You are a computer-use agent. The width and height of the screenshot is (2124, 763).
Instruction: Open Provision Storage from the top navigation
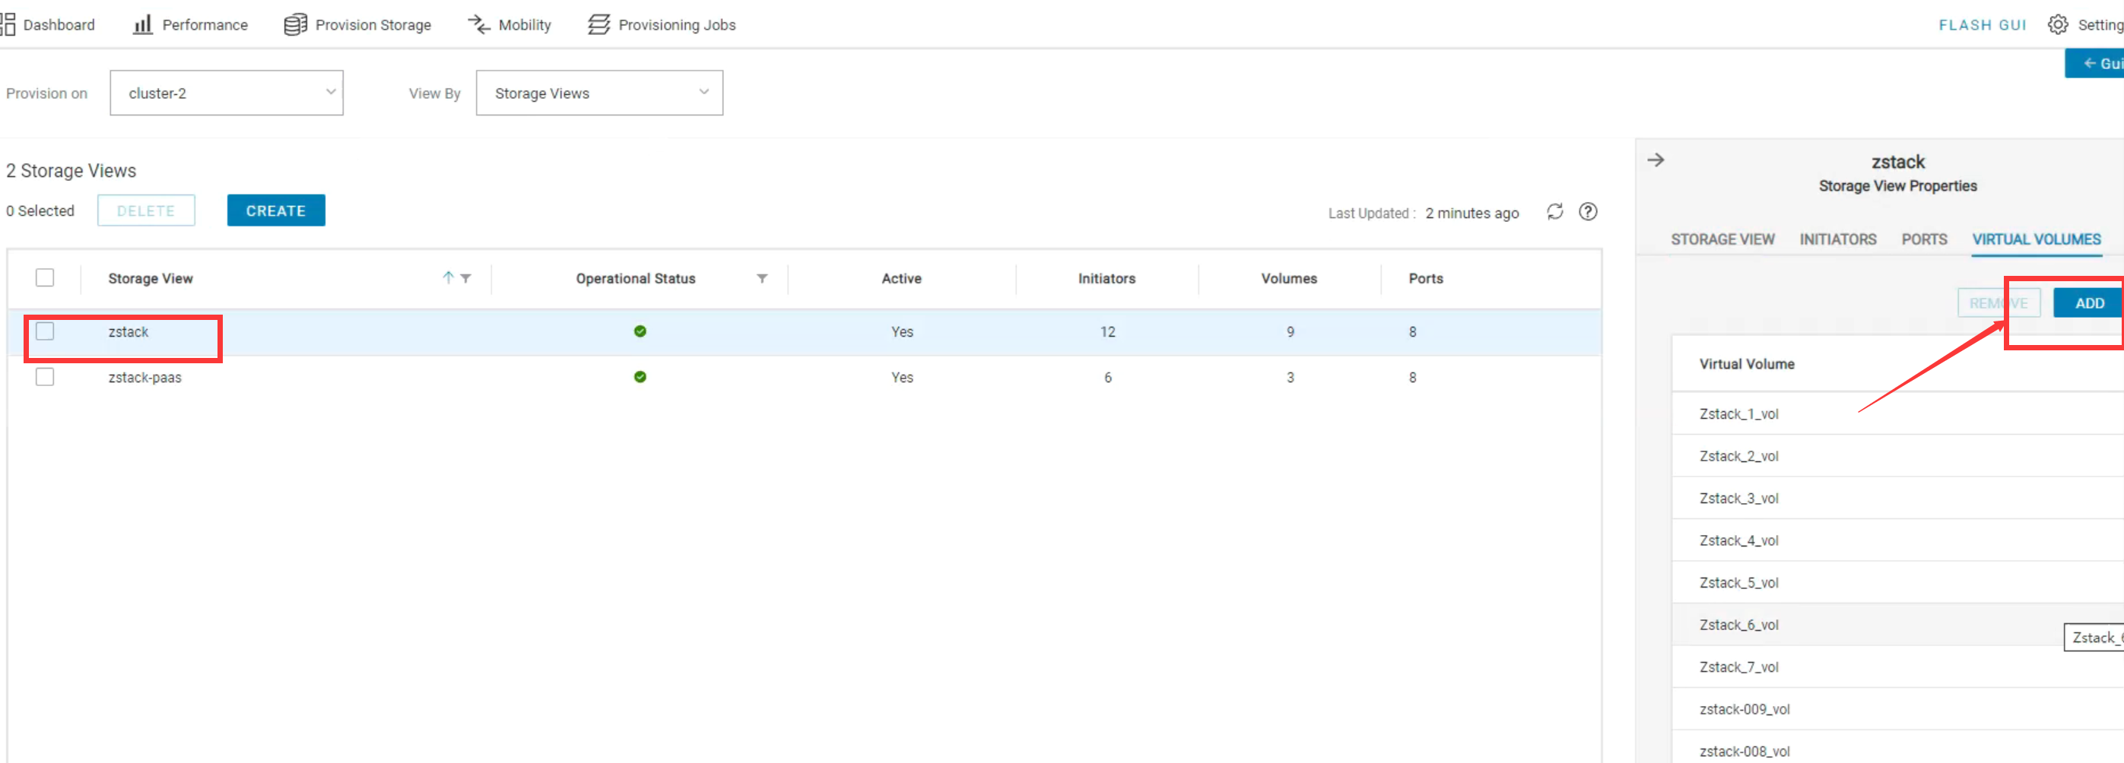[358, 25]
